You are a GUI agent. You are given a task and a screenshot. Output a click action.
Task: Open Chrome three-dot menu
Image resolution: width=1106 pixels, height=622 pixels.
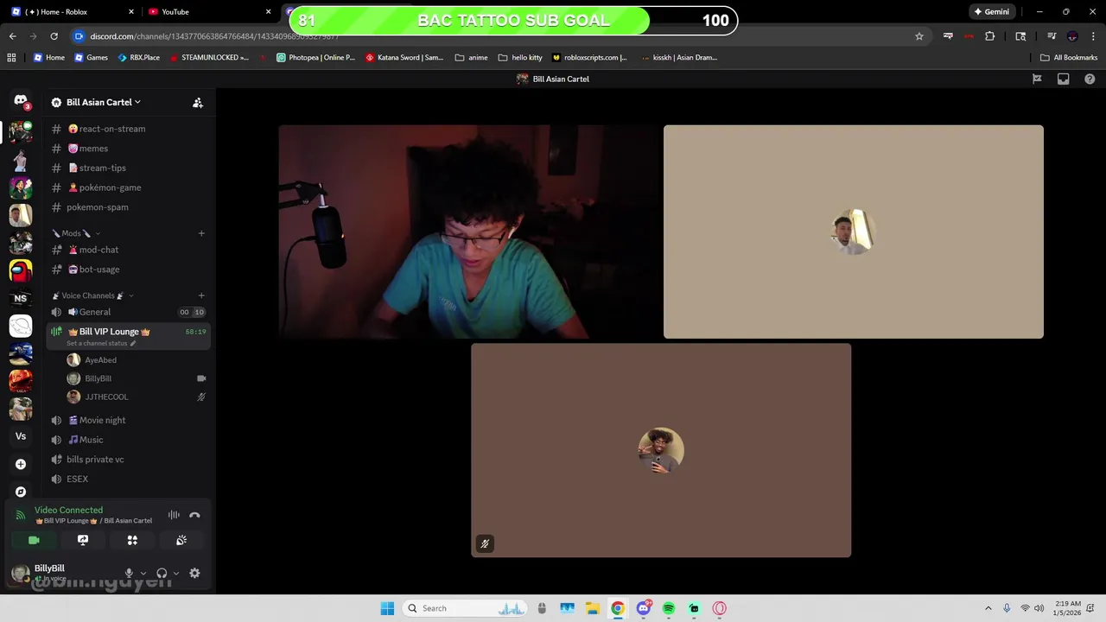coord(1092,36)
